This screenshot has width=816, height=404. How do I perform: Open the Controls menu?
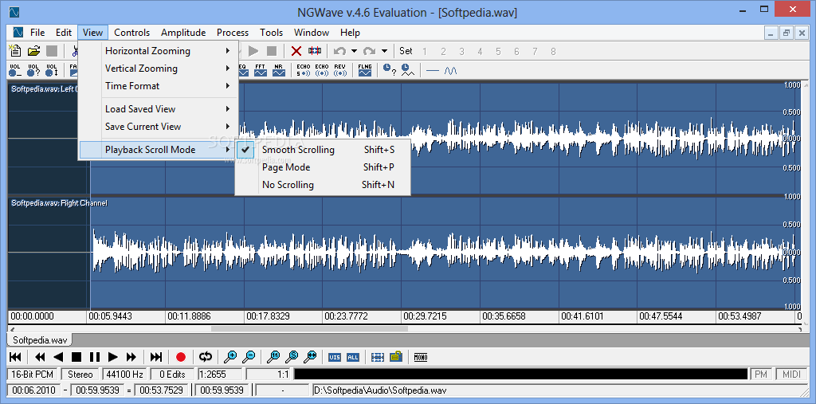[x=131, y=33]
